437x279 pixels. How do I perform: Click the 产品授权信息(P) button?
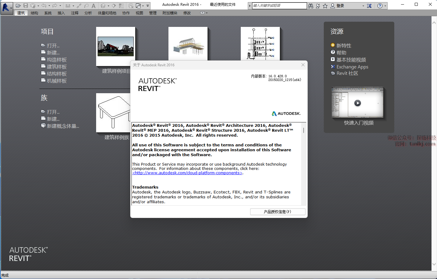point(277,212)
